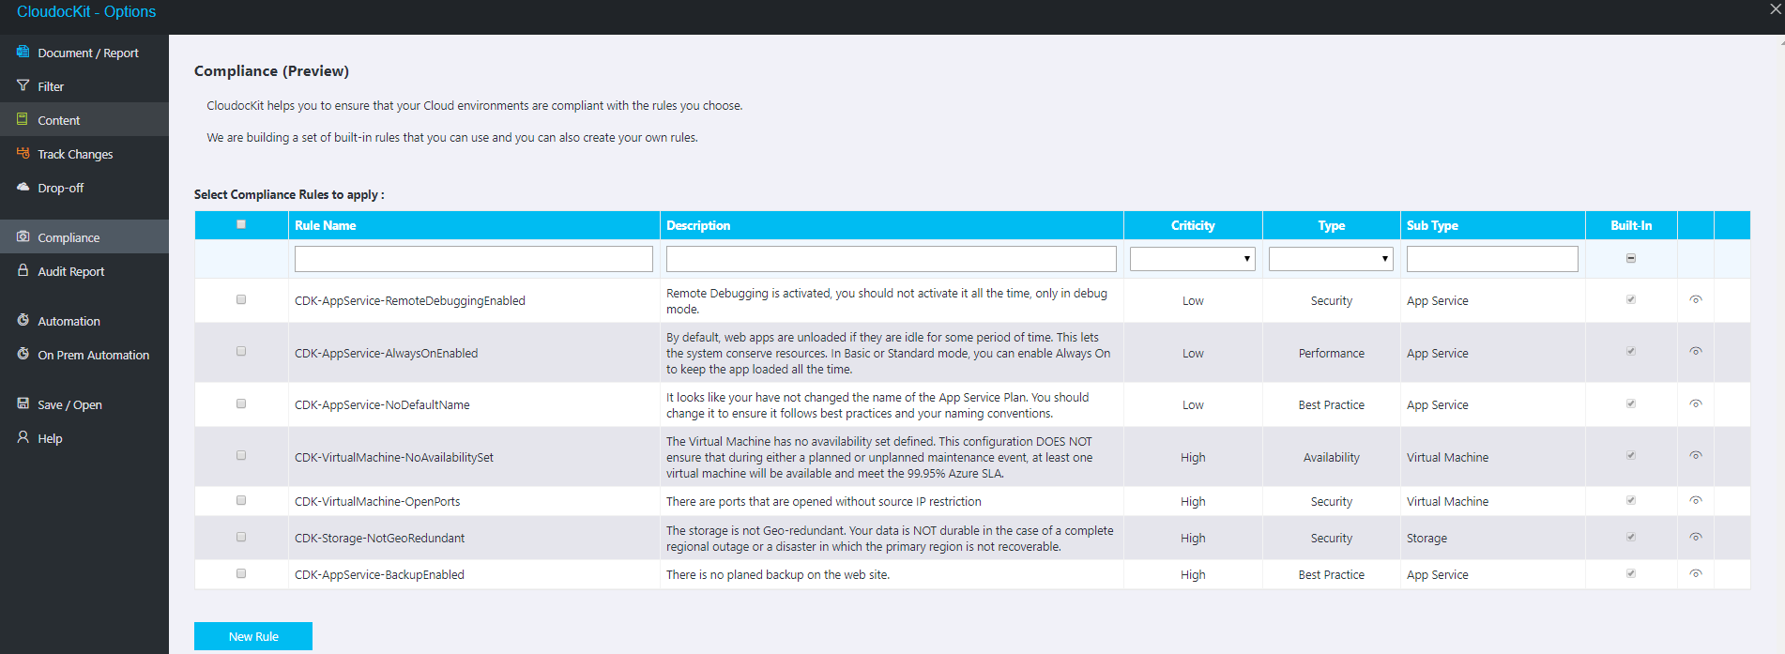The image size is (1785, 654).
Task: Sort table by Description column header
Action: [698, 225]
